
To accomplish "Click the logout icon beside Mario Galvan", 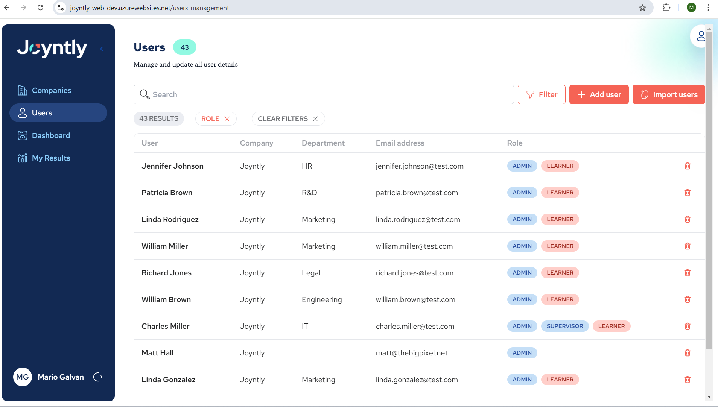I will [98, 377].
